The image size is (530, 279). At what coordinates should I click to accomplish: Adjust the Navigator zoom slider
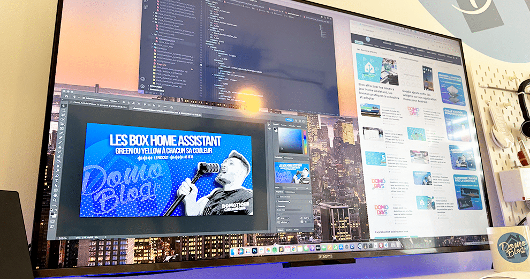pos(296,188)
